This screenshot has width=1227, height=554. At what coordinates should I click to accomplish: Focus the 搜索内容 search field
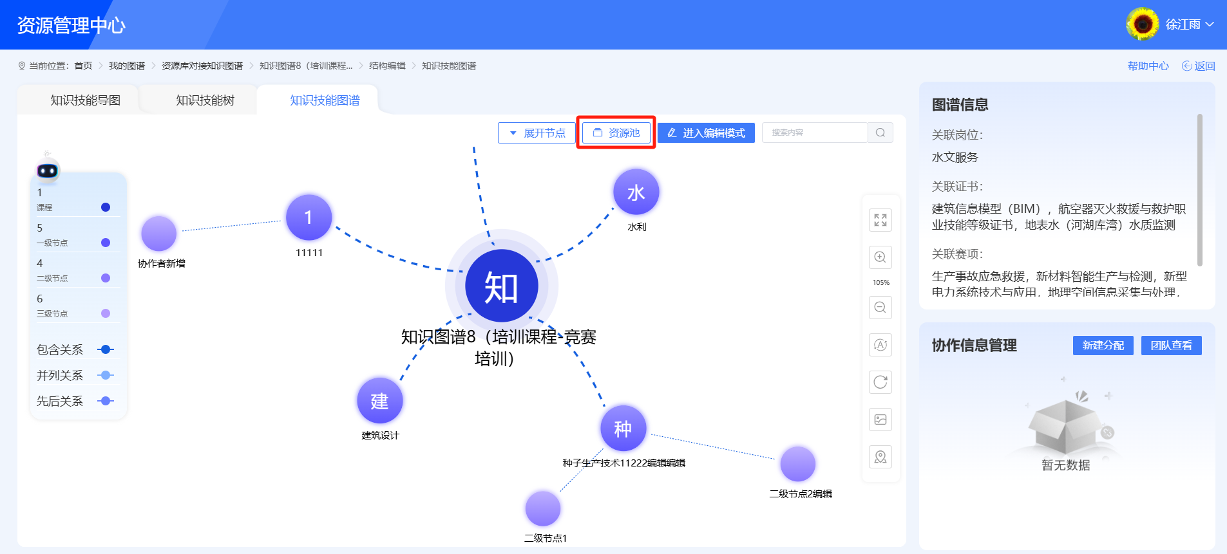point(815,133)
